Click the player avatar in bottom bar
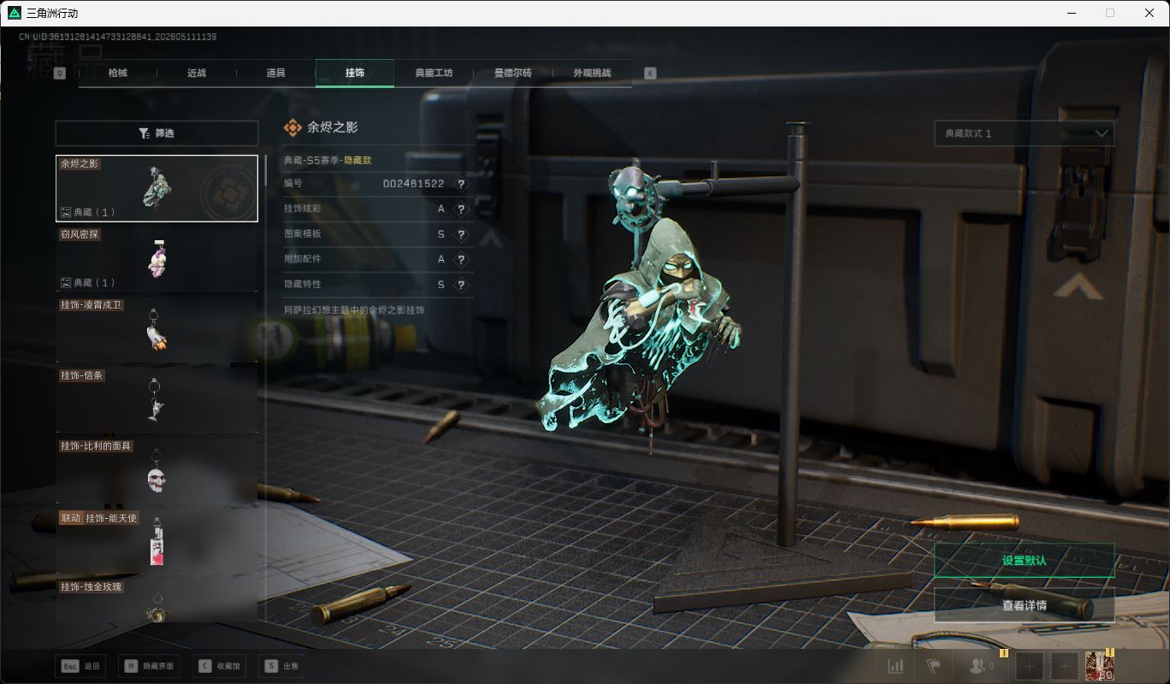The height and width of the screenshot is (684, 1170). pyautogui.click(x=1099, y=666)
